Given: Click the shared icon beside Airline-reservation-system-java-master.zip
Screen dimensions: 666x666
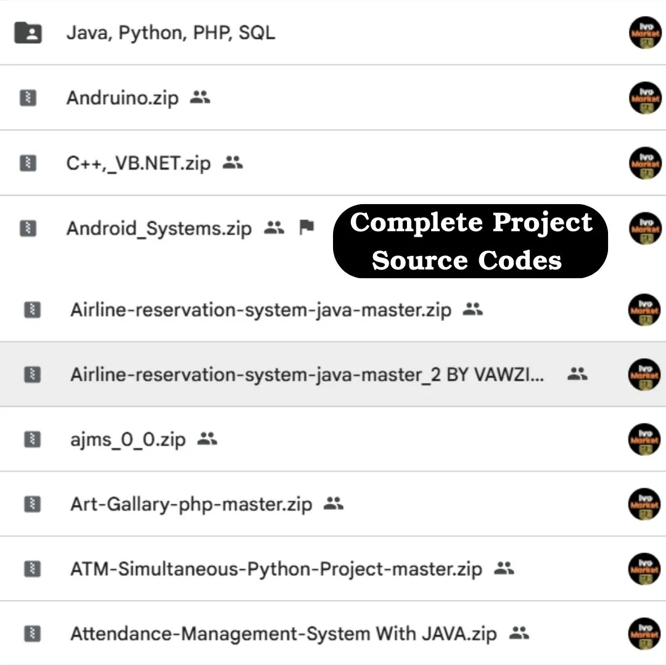Looking at the screenshot, I should tap(472, 309).
